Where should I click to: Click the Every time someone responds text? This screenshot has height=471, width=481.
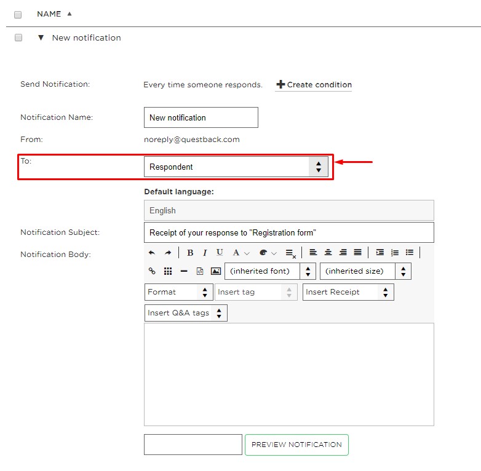pyautogui.click(x=203, y=85)
